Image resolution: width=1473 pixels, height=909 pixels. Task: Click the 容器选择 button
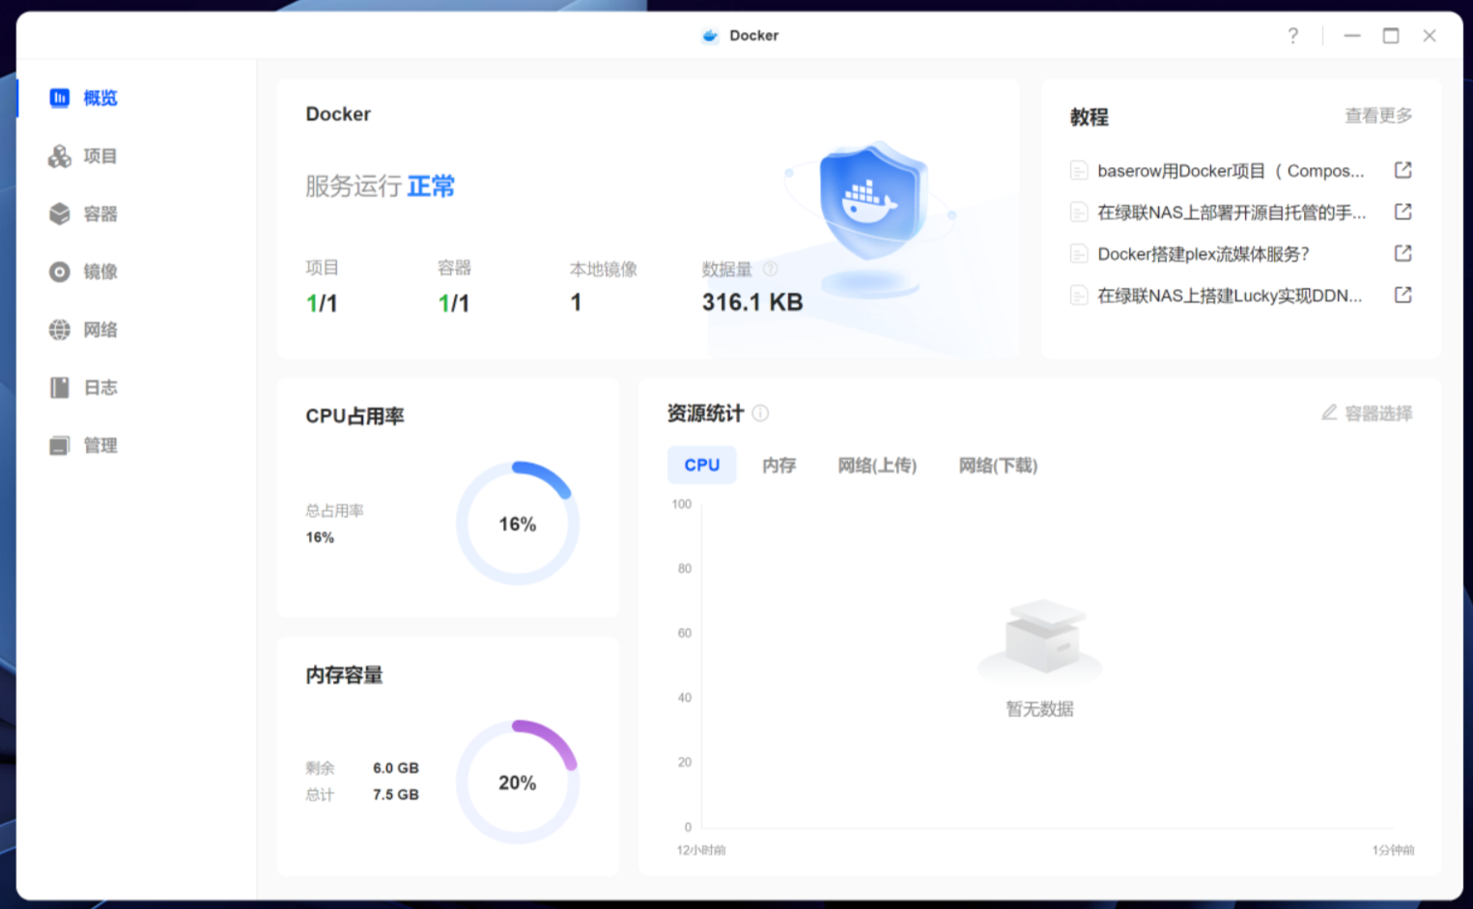click(1367, 413)
